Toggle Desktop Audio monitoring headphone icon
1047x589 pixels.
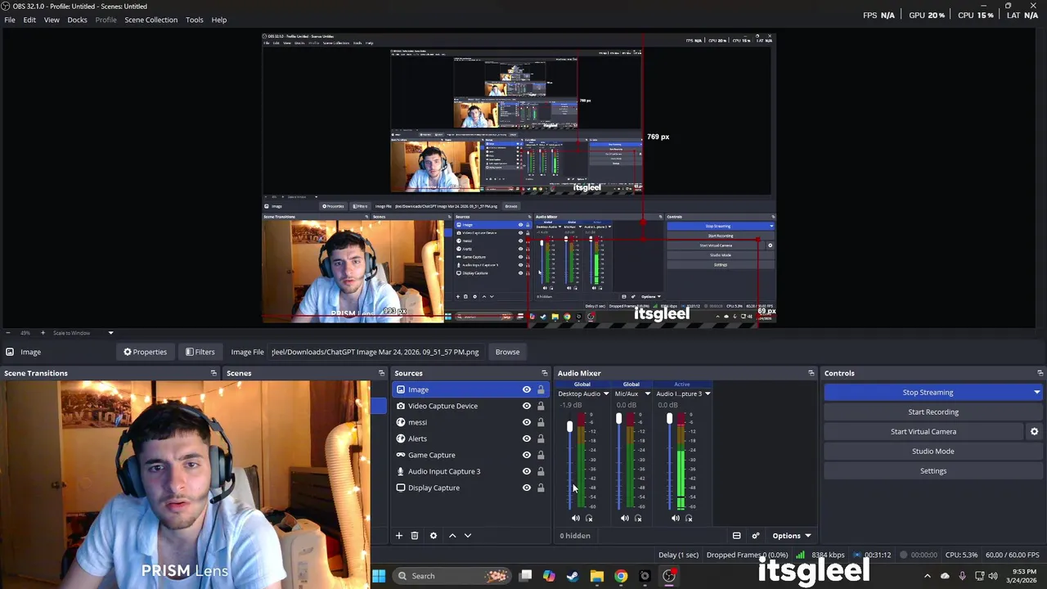point(589,518)
